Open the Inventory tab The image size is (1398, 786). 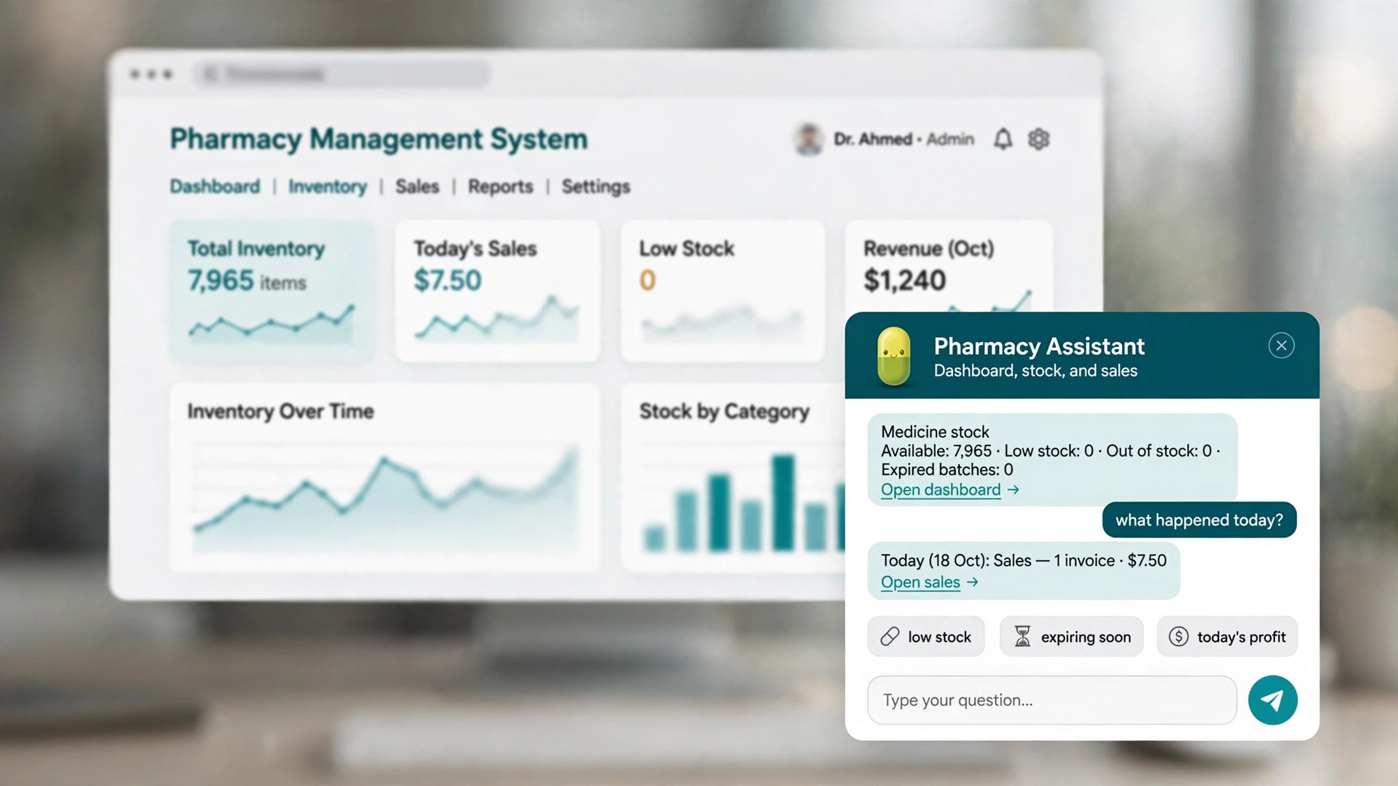328,186
